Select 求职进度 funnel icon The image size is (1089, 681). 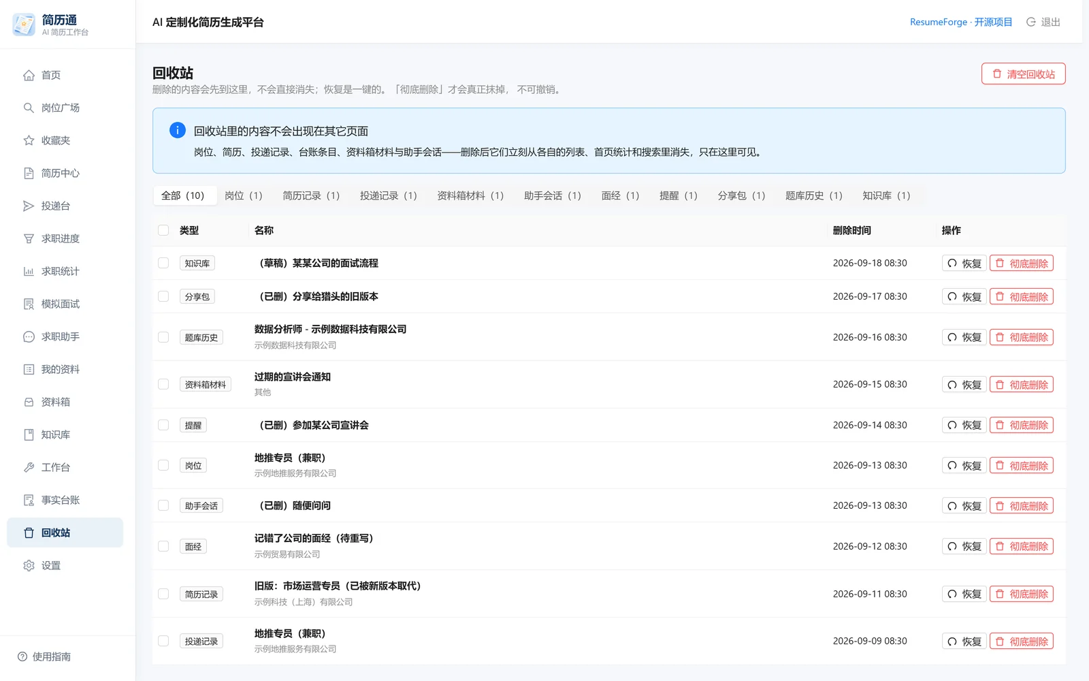pos(29,238)
